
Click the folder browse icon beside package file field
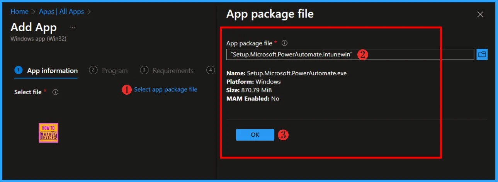coord(482,54)
